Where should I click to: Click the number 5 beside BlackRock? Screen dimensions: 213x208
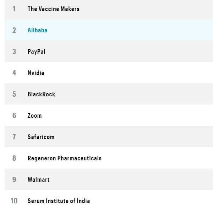click(x=14, y=94)
